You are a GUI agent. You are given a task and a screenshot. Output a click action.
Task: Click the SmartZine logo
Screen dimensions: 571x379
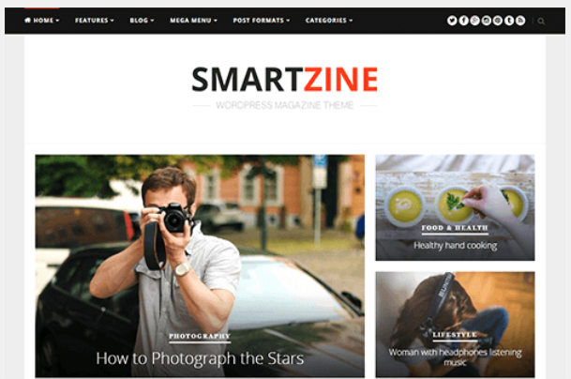pos(285,79)
